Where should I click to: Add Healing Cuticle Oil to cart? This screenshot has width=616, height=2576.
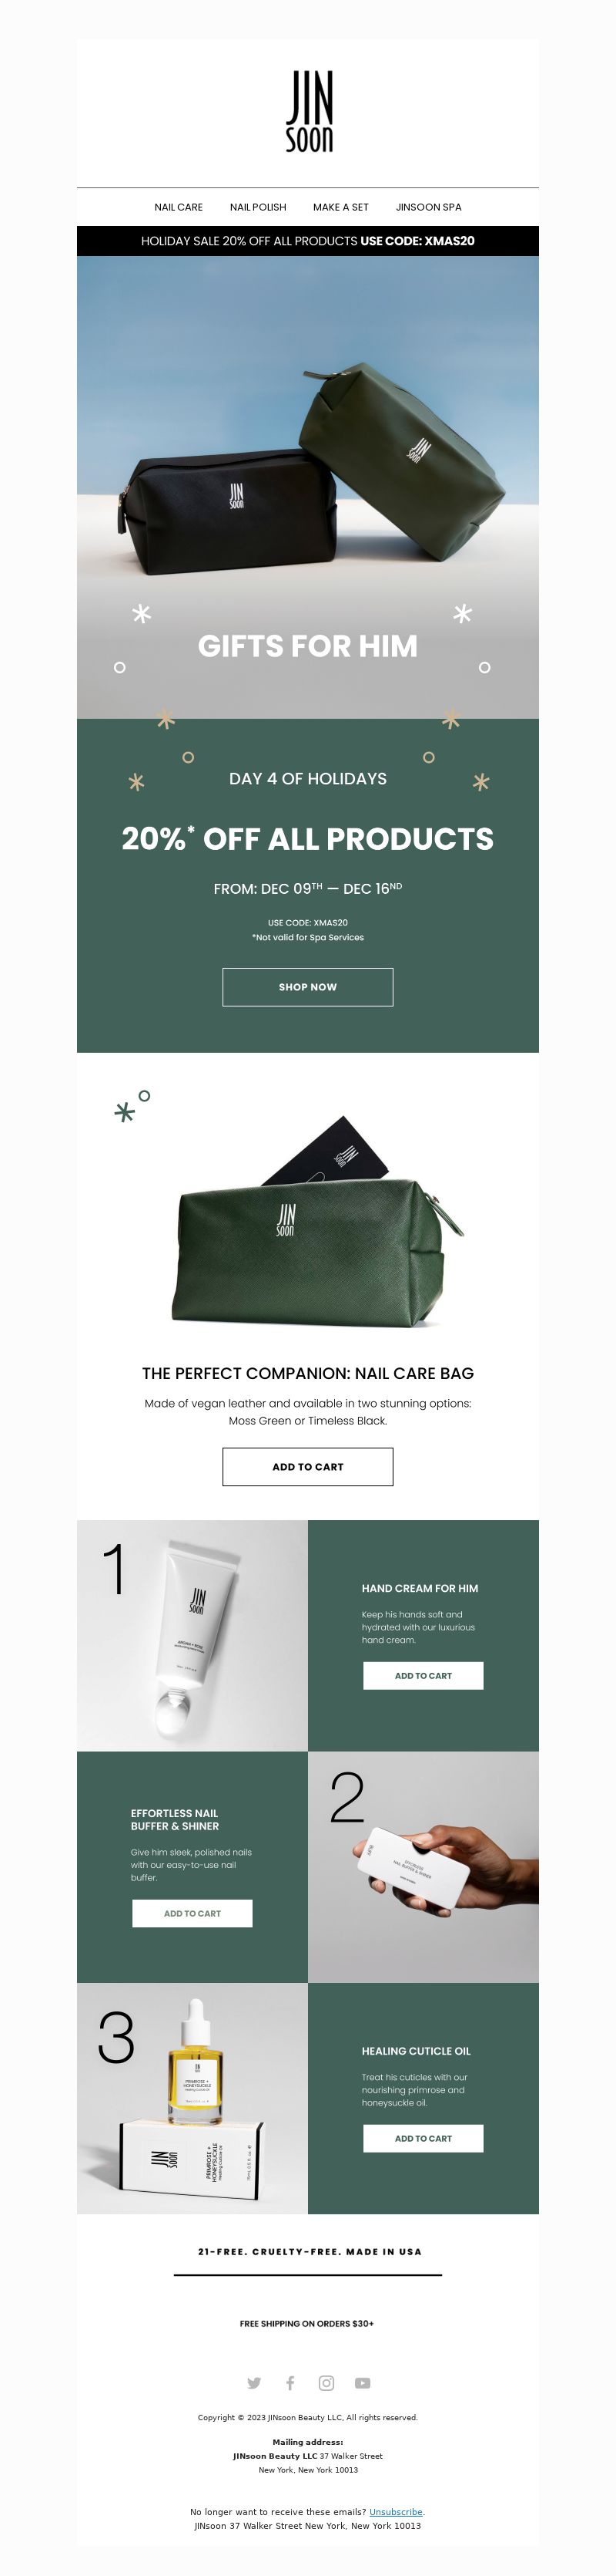coord(423,2139)
